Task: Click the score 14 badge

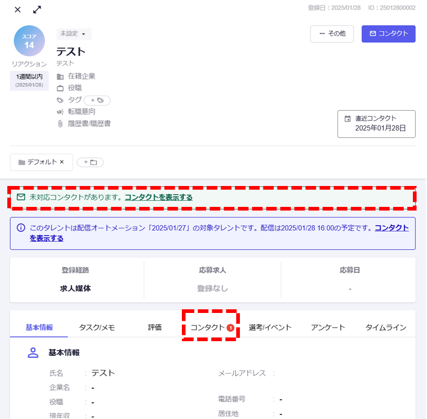Action: point(29,41)
